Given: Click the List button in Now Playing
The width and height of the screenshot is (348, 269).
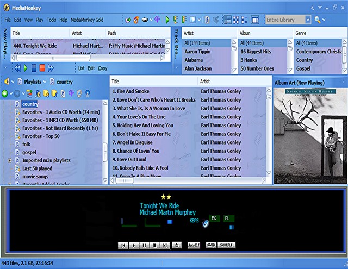Looking at the screenshot, I should pos(81,68).
